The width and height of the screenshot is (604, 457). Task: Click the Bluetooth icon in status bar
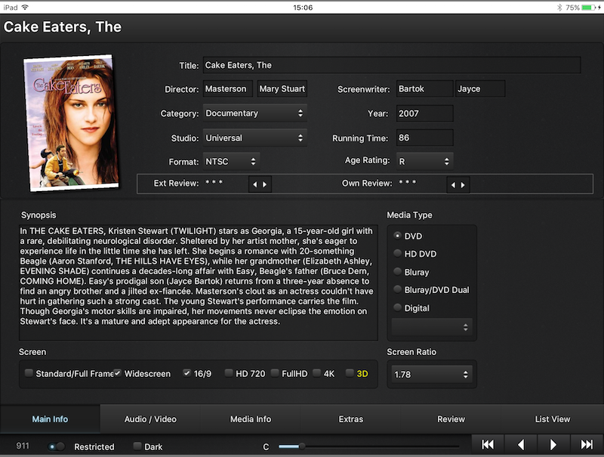pos(559,7)
